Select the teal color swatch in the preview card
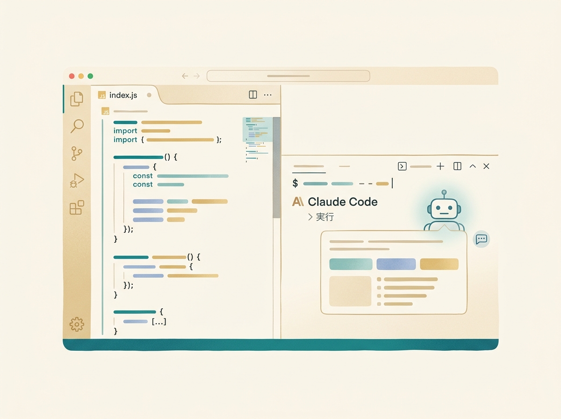Image resolution: width=561 pixels, height=419 pixels. click(351, 264)
